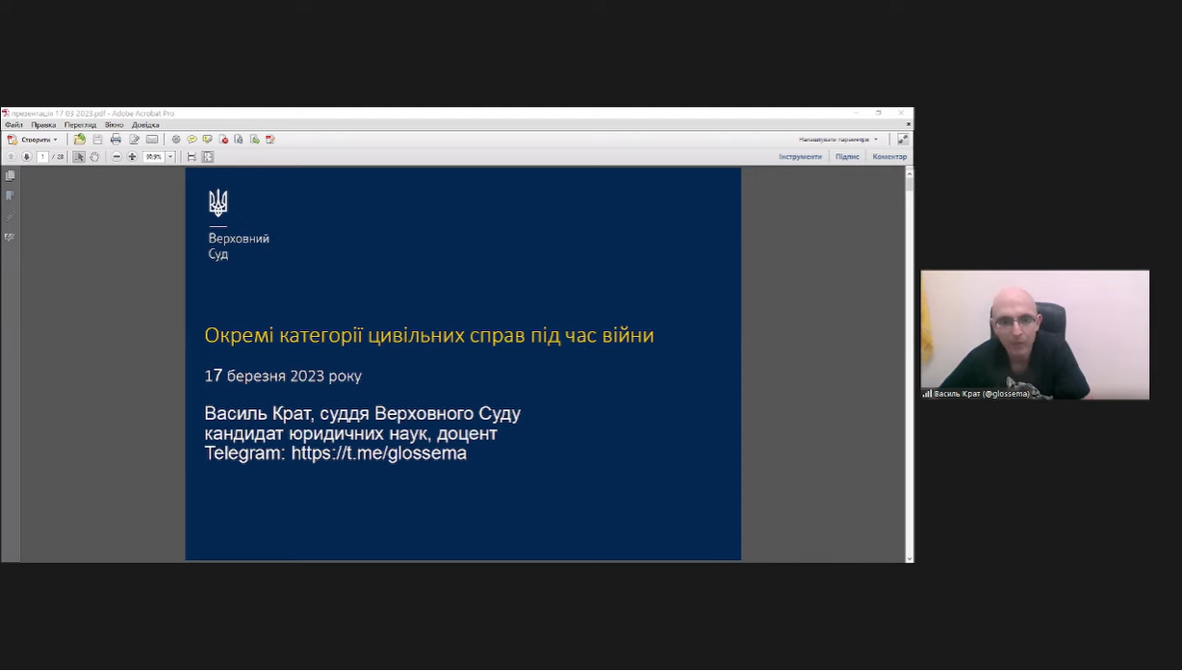Click the zoom in plus icon
The height and width of the screenshot is (671, 1182).
(132, 157)
